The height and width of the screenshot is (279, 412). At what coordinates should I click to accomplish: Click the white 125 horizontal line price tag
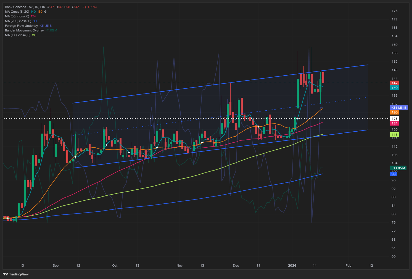[x=394, y=119]
